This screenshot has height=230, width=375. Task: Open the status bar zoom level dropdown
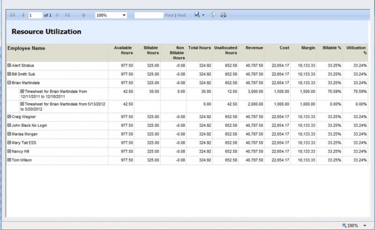pyautogui.click(x=365, y=226)
